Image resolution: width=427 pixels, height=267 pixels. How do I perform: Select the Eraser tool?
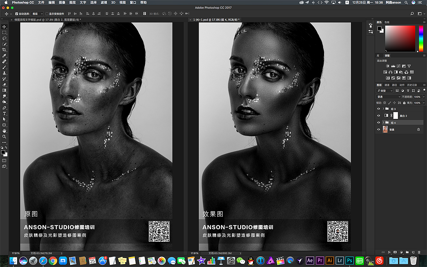tap(4, 85)
